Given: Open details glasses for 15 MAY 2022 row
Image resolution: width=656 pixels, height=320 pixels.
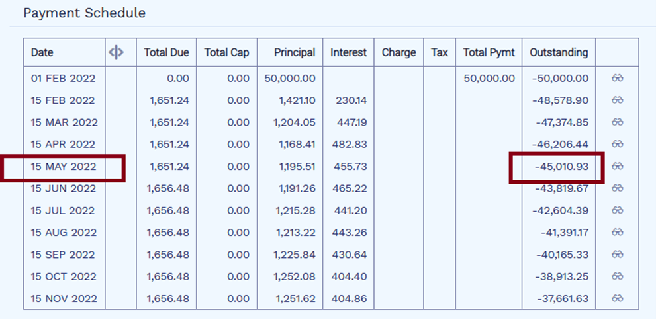Looking at the screenshot, I should point(617,166).
